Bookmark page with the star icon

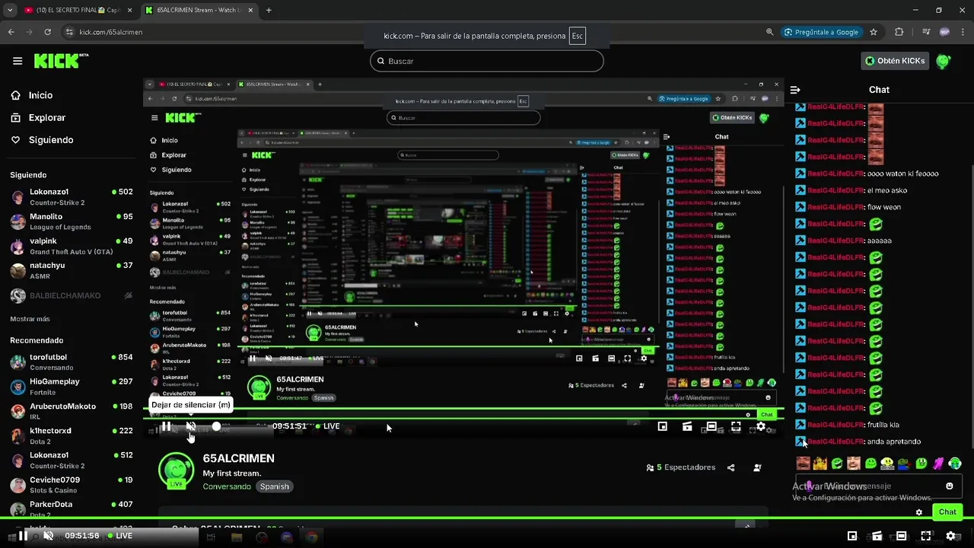[874, 32]
